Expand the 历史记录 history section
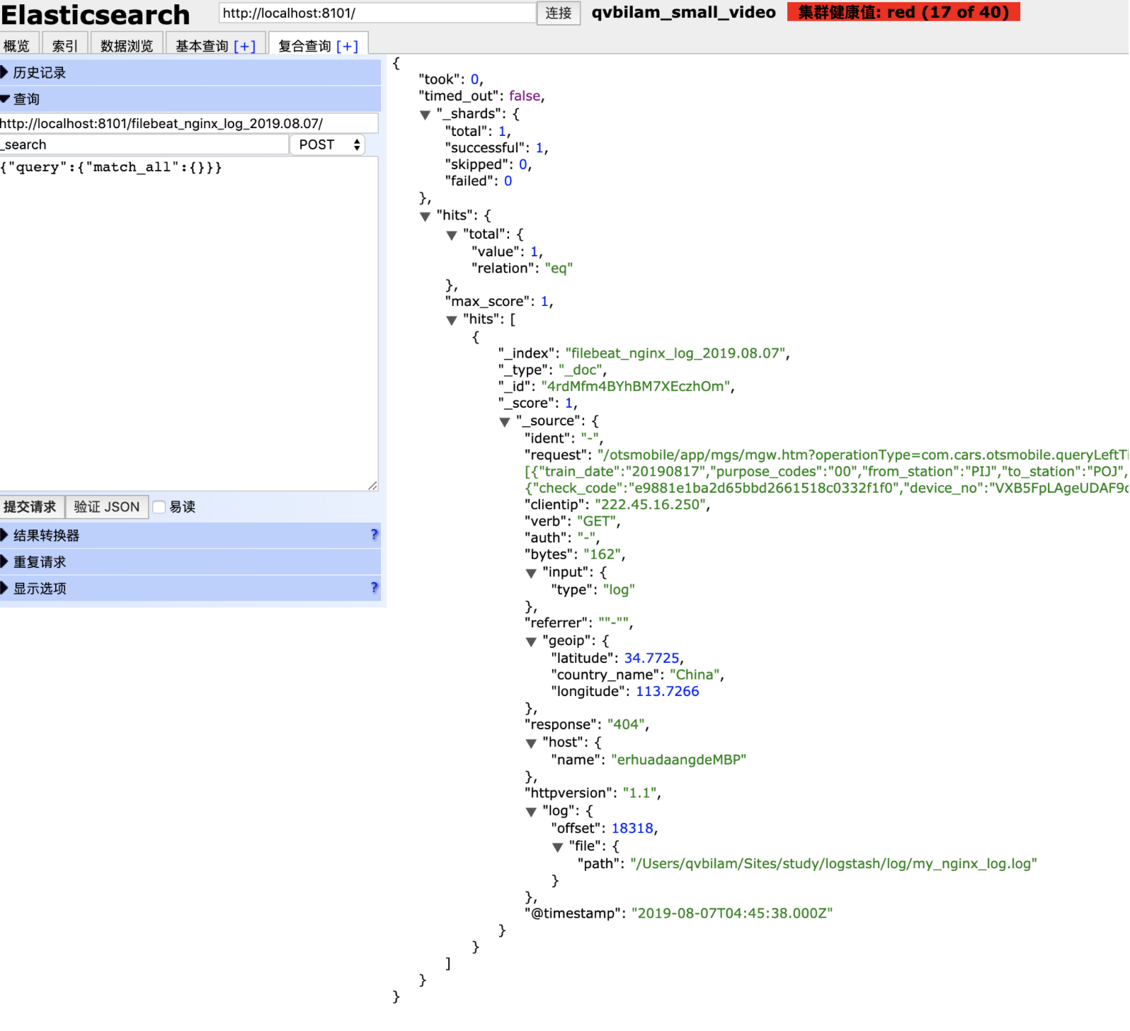The width and height of the screenshot is (1130, 1031). (x=190, y=72)
